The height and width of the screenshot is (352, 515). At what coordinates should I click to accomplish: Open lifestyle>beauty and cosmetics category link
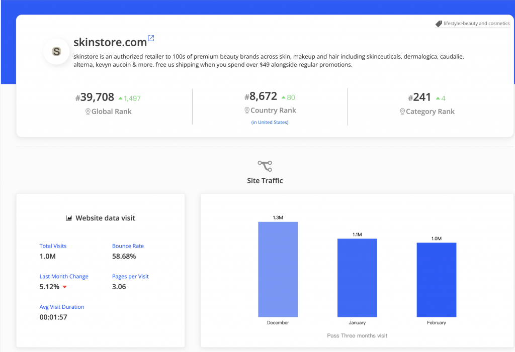[x=476, y=24]
